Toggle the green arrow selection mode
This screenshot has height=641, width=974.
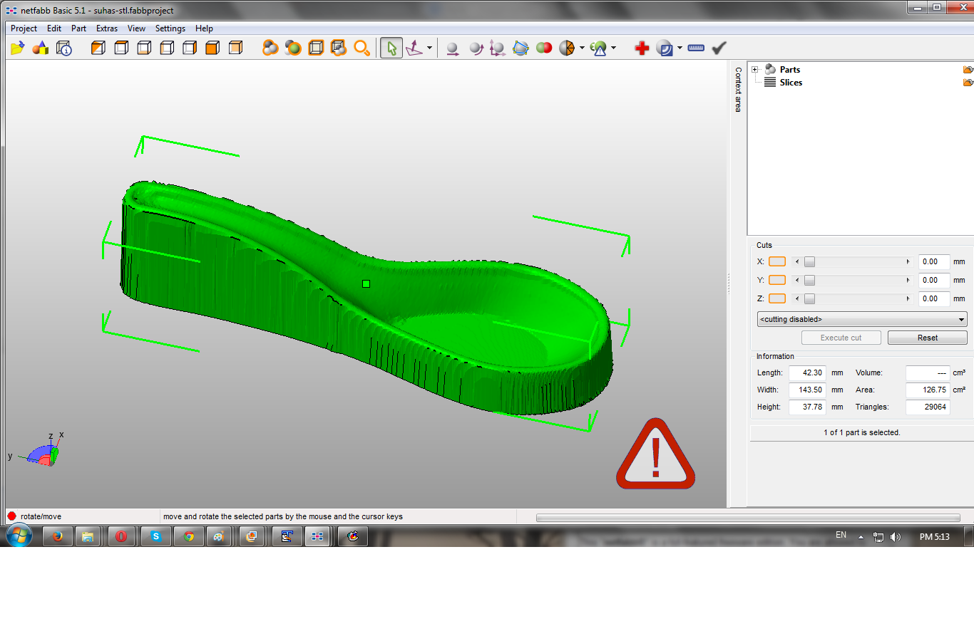[x=391, y=48]
